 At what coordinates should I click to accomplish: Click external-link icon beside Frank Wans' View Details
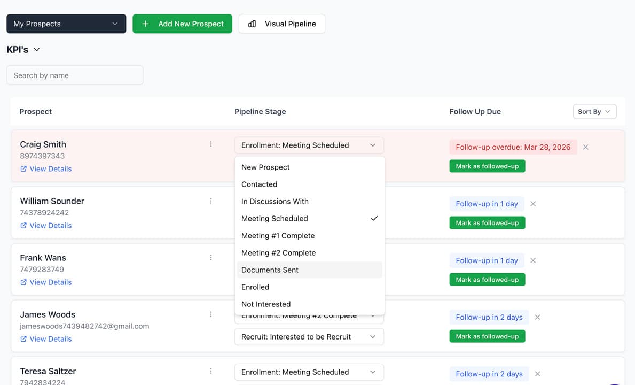pyautogui.click(x=23, y=282)
